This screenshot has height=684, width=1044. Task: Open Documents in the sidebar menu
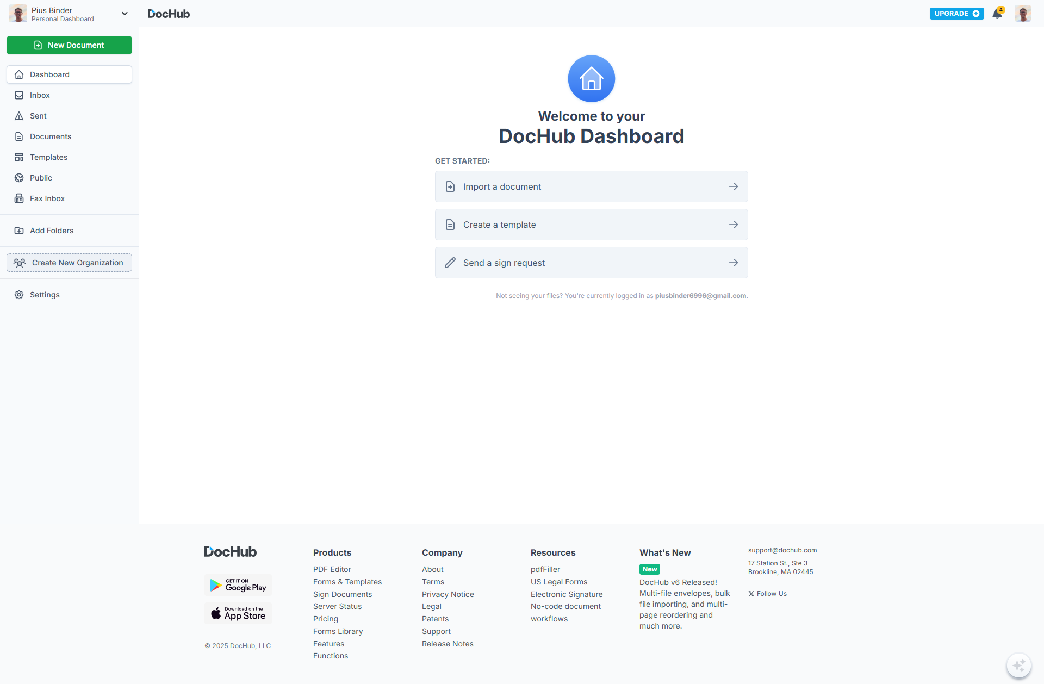(50, 136)
